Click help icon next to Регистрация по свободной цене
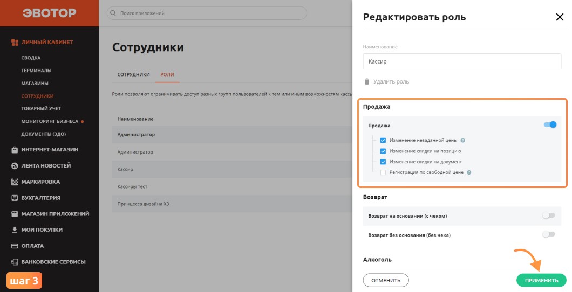The width and height of the screenshot is (572, 292). (x=469, y=172)
